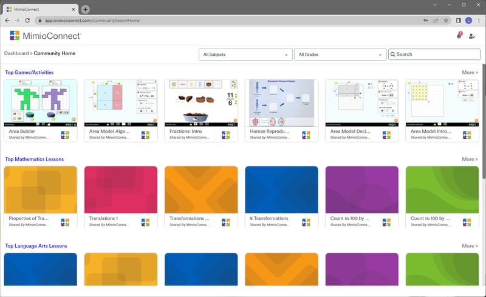
Task: Click the Community Home breadcrumb text
Action: point(55,53)
